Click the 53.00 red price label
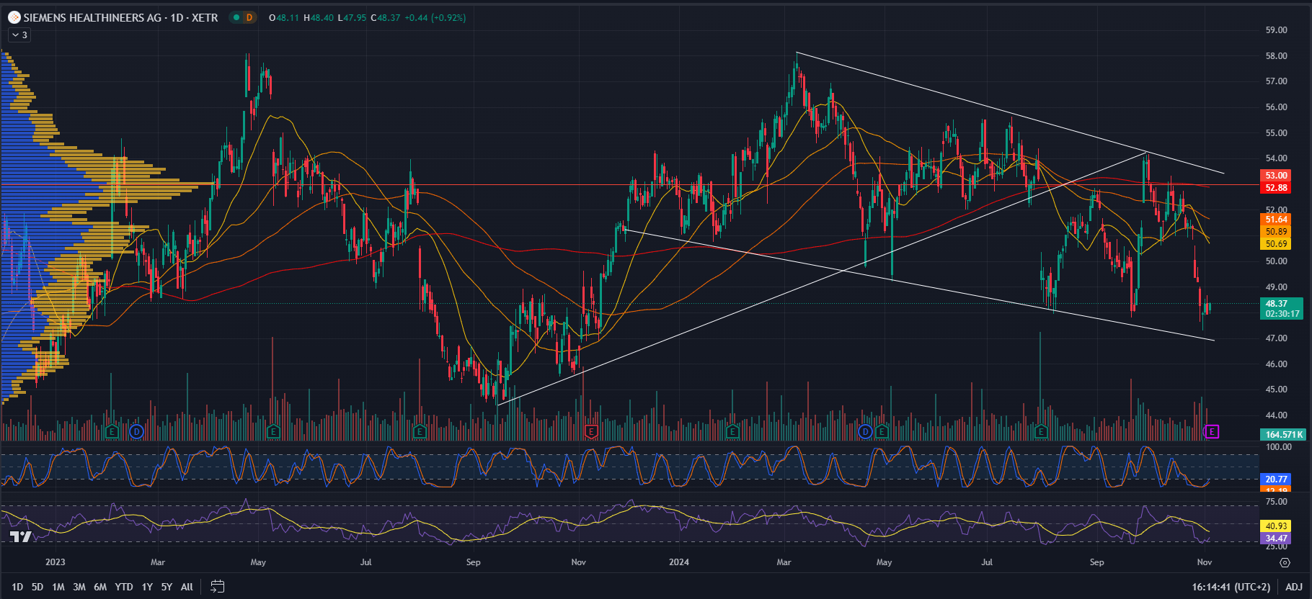The image size is (1312, 599). pos(1276,175)
